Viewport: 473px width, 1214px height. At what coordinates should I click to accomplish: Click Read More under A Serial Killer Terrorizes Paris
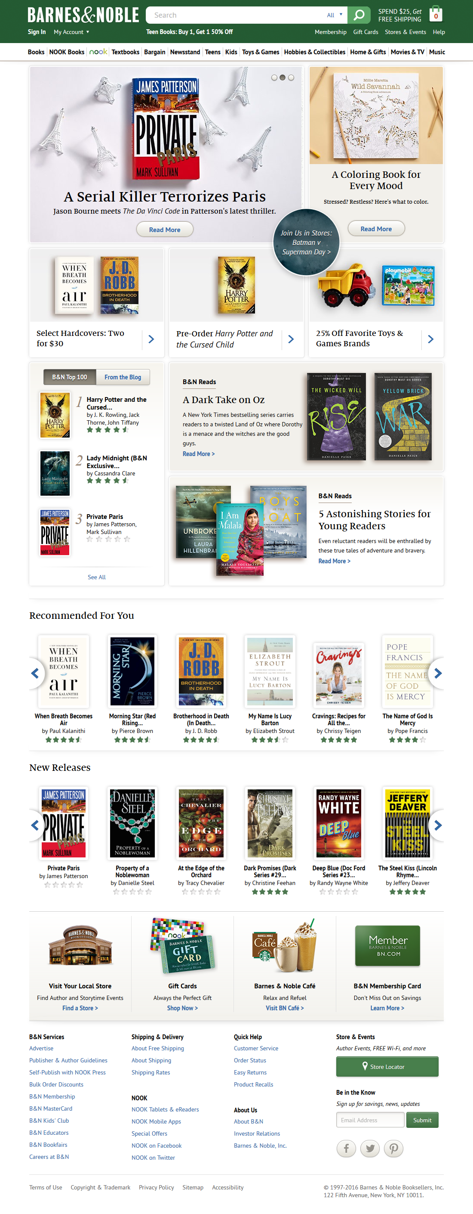click(164, 230)
